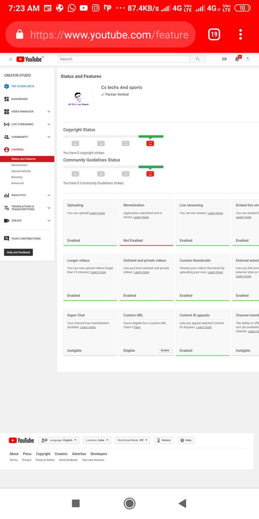Click the Live Streaming broadcast icon
The height and width of the screenshot is (519, 259).
pos(6,124)
